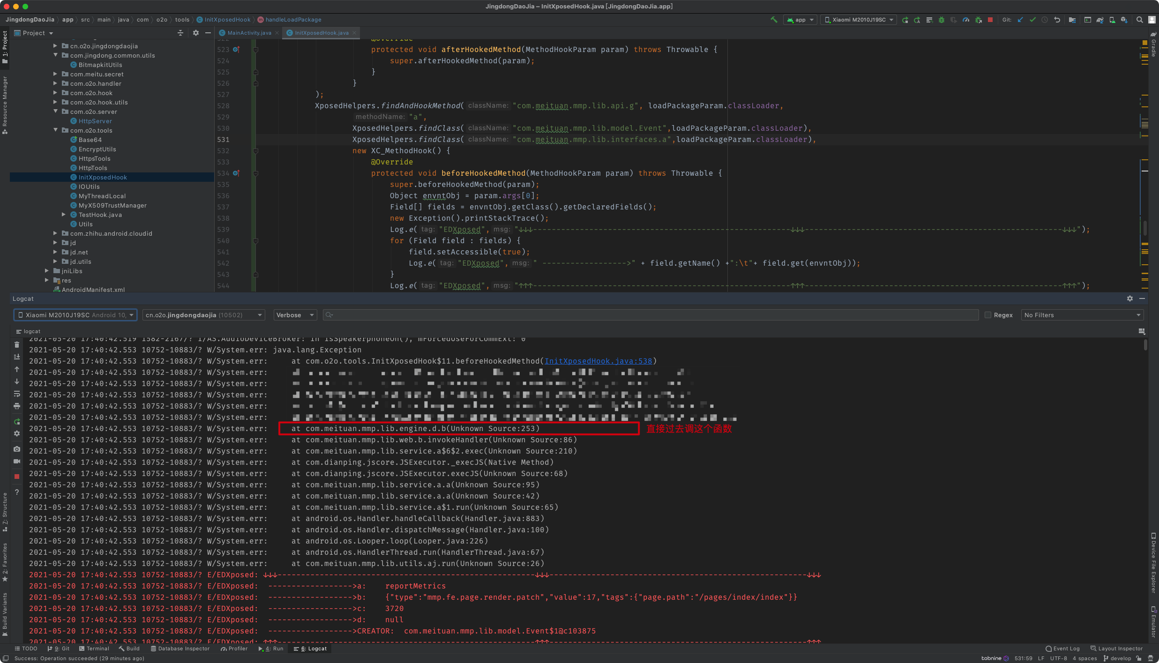Click handleLoadPackage in the breadcrumb bar

(293, 20)
